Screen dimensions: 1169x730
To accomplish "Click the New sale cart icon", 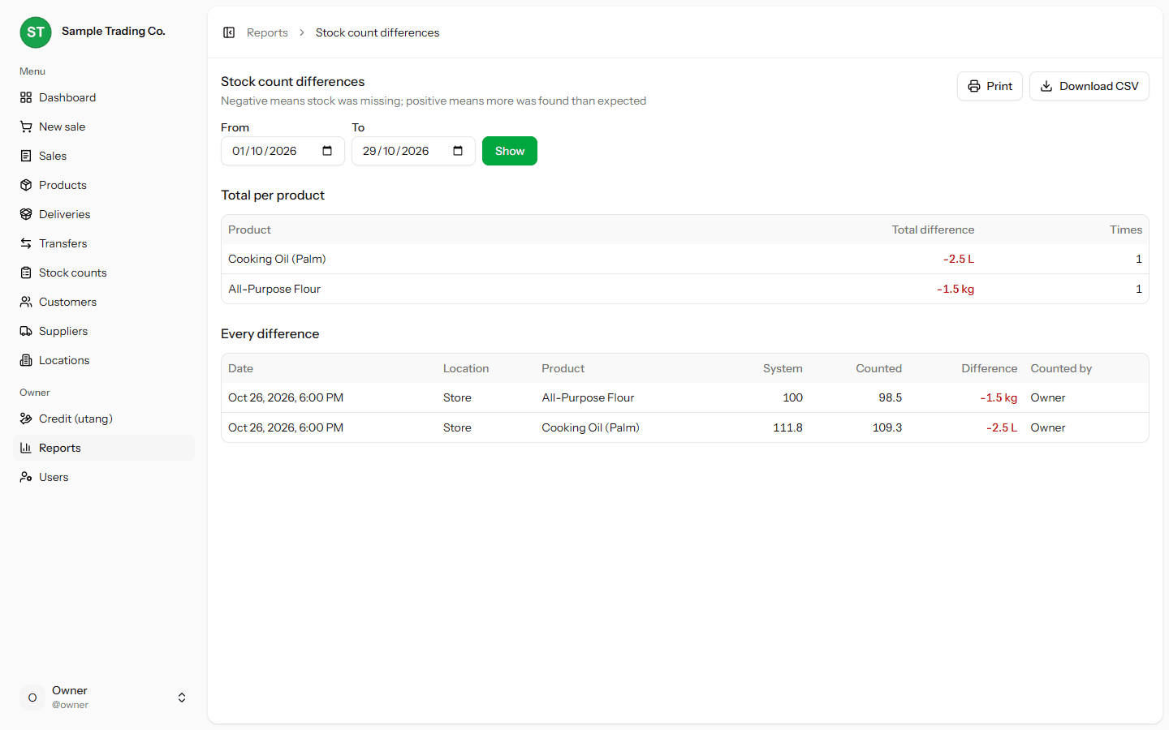I will pos(26,127).
